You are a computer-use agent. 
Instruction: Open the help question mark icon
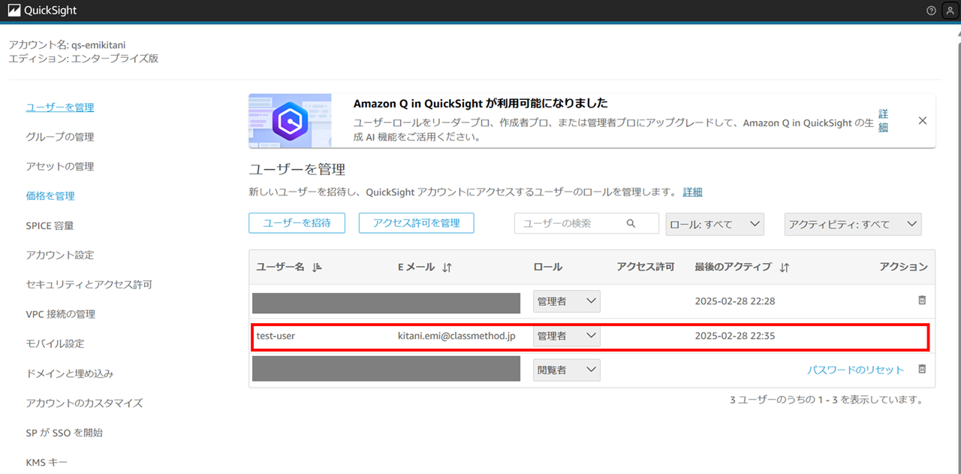tap(932, 11)
